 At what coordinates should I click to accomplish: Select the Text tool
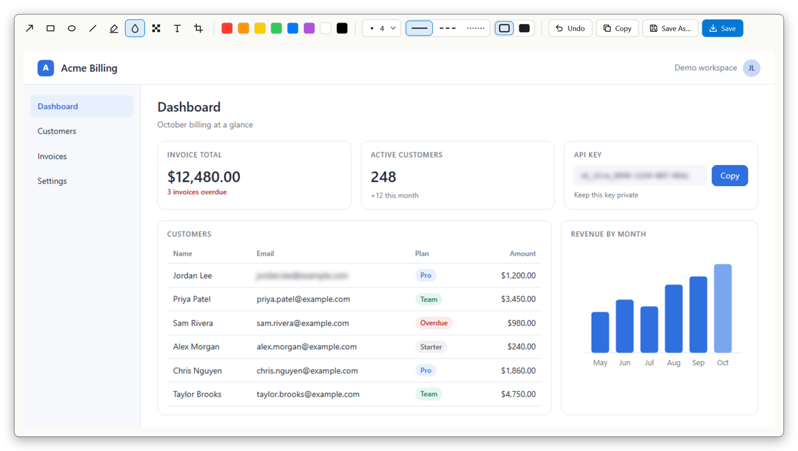(178, 29)
